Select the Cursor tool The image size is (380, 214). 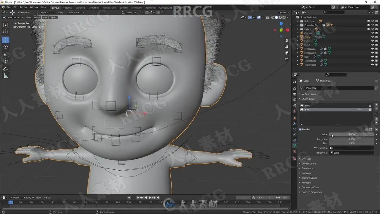[x=6, y=32]
